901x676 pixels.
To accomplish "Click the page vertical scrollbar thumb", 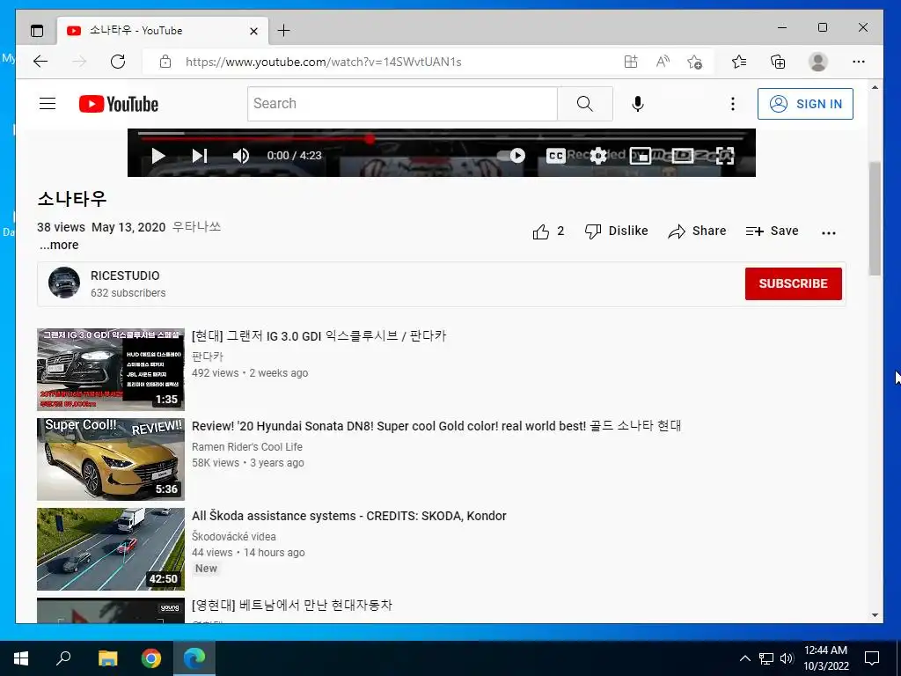I will [x=875, y=218].
